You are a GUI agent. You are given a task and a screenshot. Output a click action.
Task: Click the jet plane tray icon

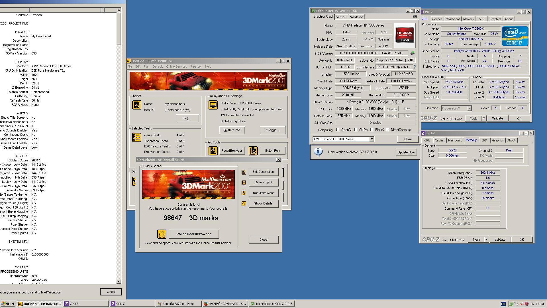point(517,304)
